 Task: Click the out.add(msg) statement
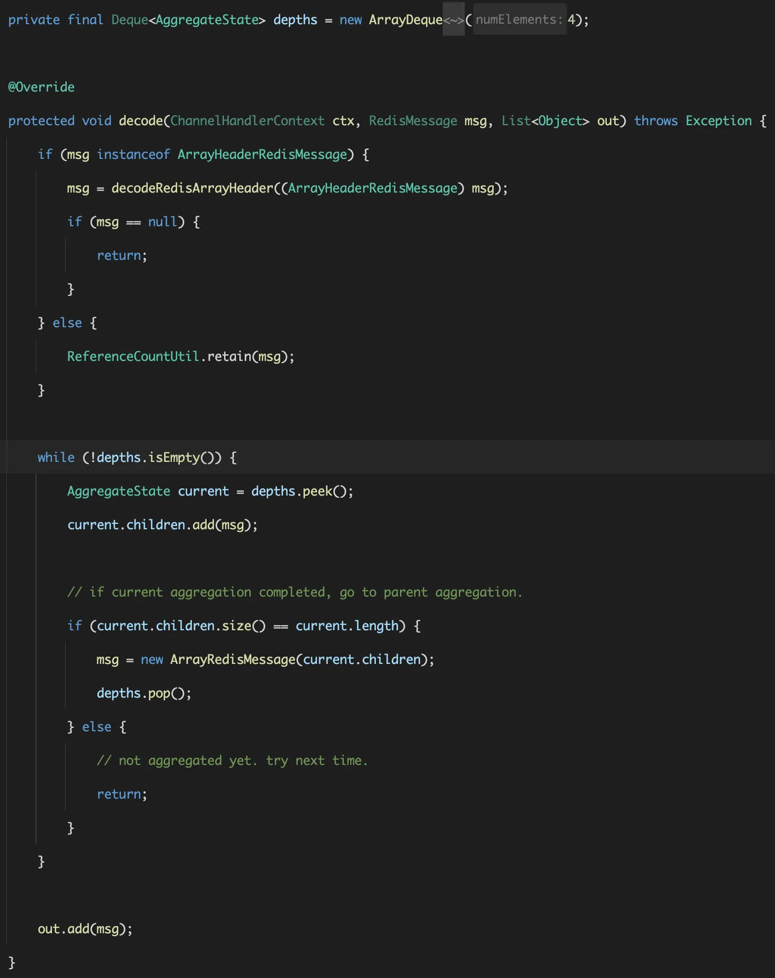coord(85,929)
